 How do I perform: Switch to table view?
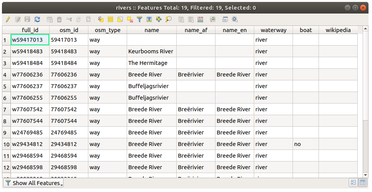pyautogui.click(x=363, y=183)
